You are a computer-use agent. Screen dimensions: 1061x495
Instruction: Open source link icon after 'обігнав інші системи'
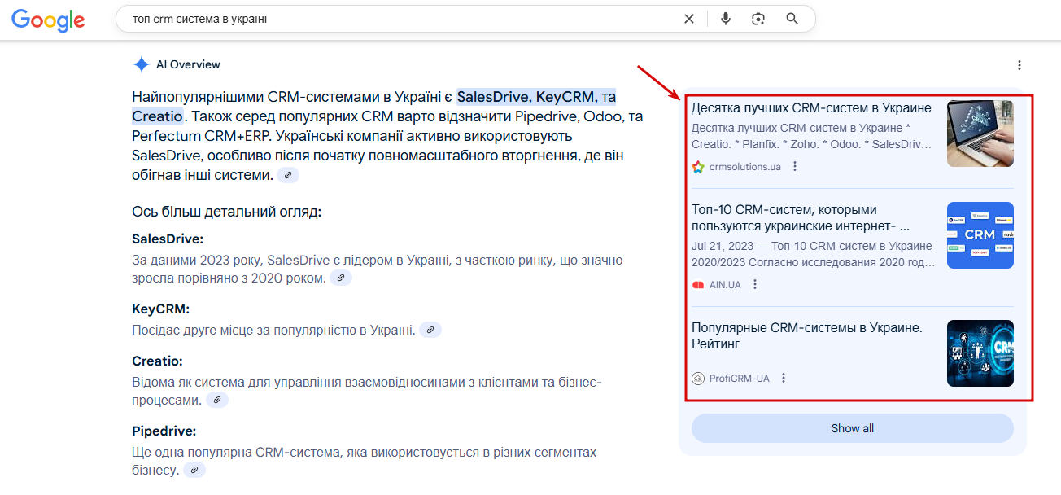pyautogui.click(x=288, y=175)
